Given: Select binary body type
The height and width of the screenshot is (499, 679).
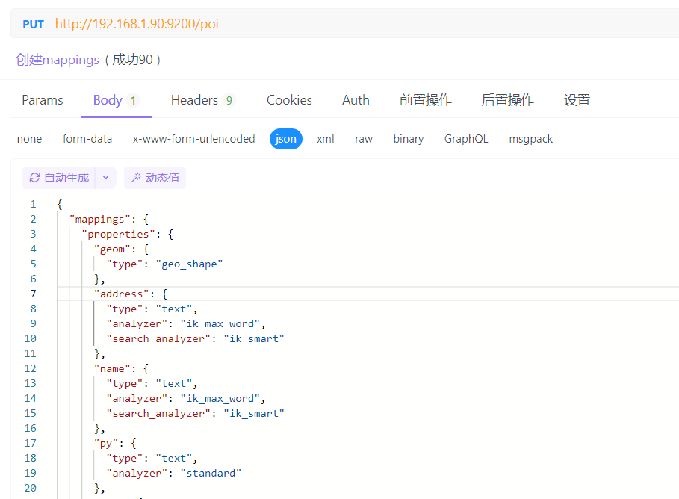Looking at the screenshot, I should [409, 139].
